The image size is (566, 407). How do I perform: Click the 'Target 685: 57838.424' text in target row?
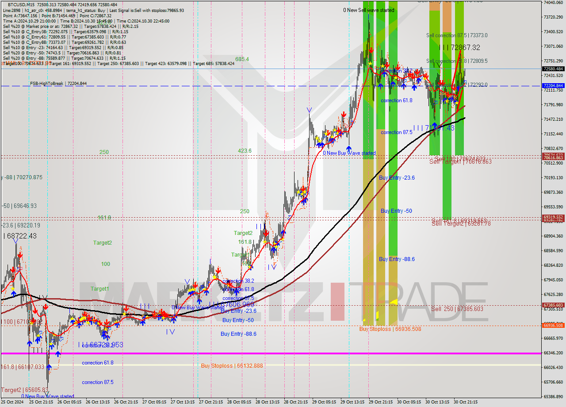click(214, 63)
